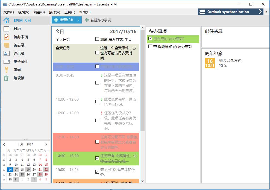270x190 pixels.
Task: Click the today-list vertical scrollbar thumb
Action: (x=142, y=81)
